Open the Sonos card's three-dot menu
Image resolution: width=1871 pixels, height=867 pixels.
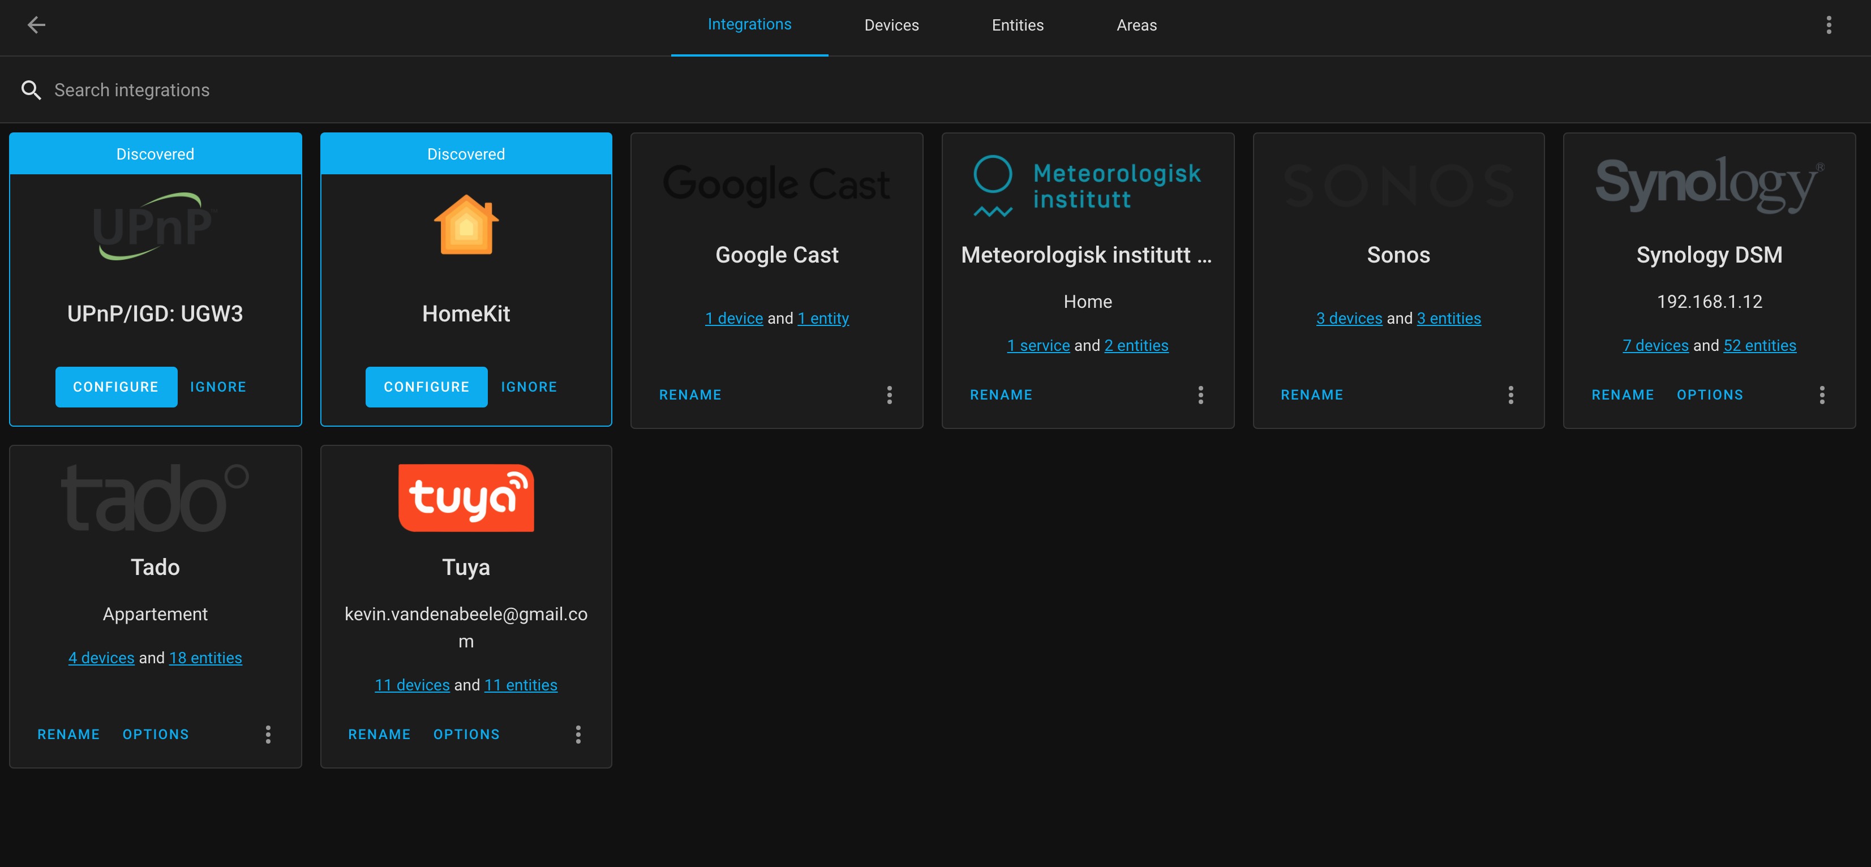pyautogui.click(x=1512, y=395)
